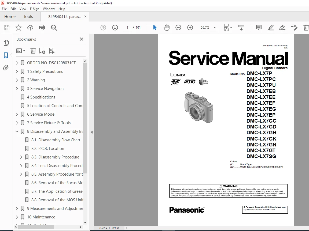Click the trash delete icon in toolbar

[306, 28]
